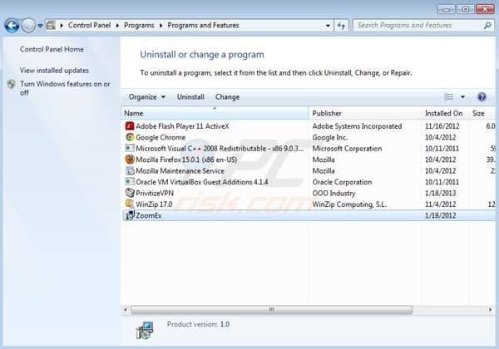Click the details pane ZoomEx installer icon
499x349 pixels.
point(145,330)
